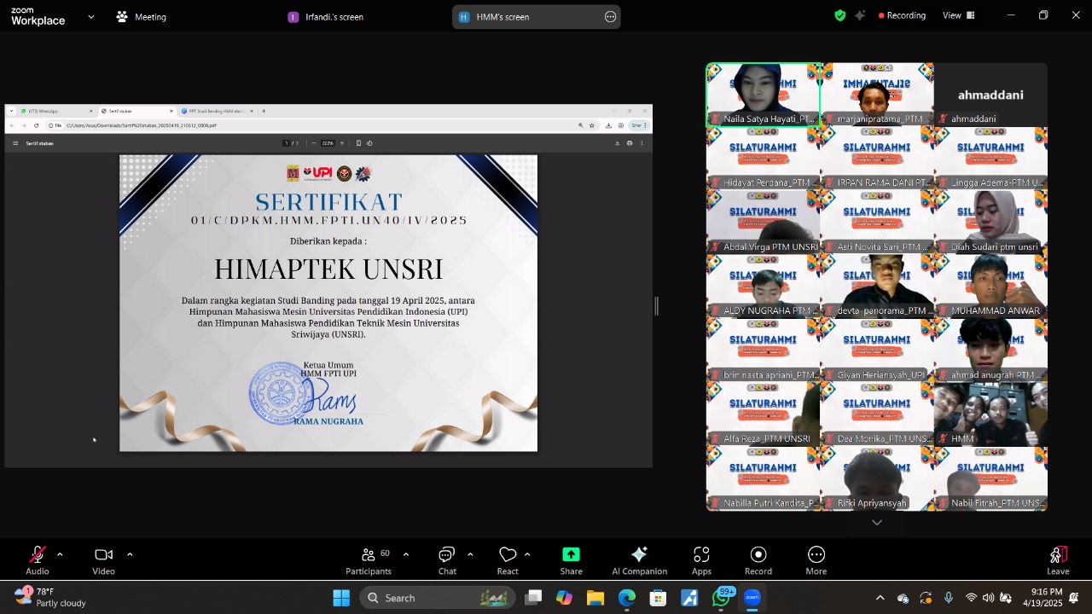This screenshot has width=1092, height=614.
Task: Click the green Share screen button
Action: 572,560
